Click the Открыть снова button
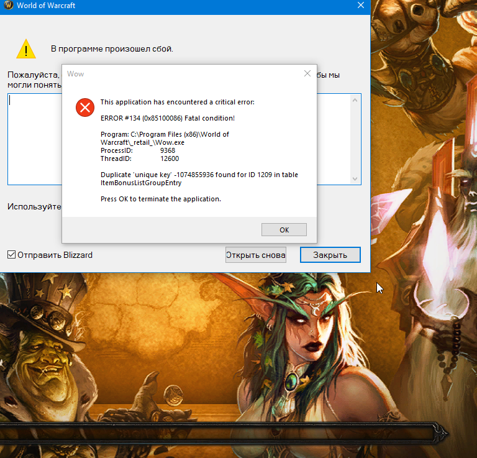 click(255, 255)
